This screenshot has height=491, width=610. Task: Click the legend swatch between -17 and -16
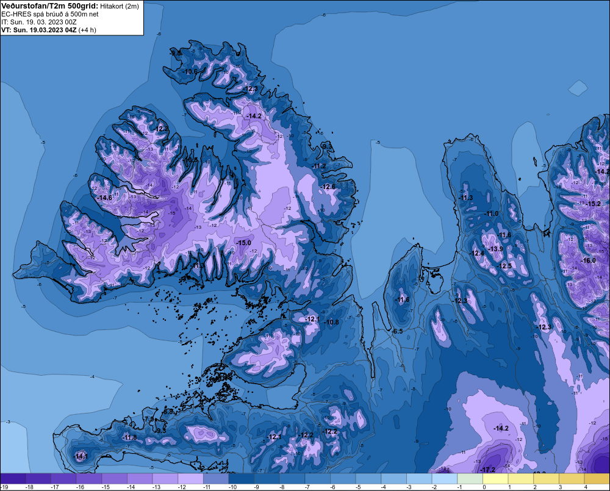(64, 479)
